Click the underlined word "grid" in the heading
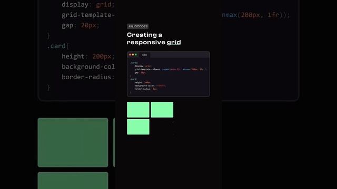This screenshot has height=189, width=337. (174, 42)
